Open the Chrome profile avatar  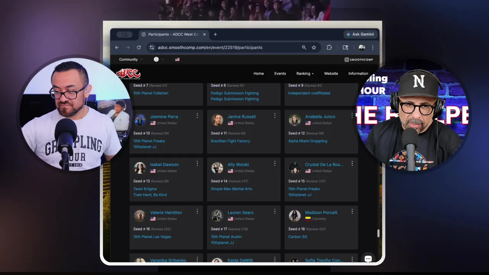pos(362,47)
